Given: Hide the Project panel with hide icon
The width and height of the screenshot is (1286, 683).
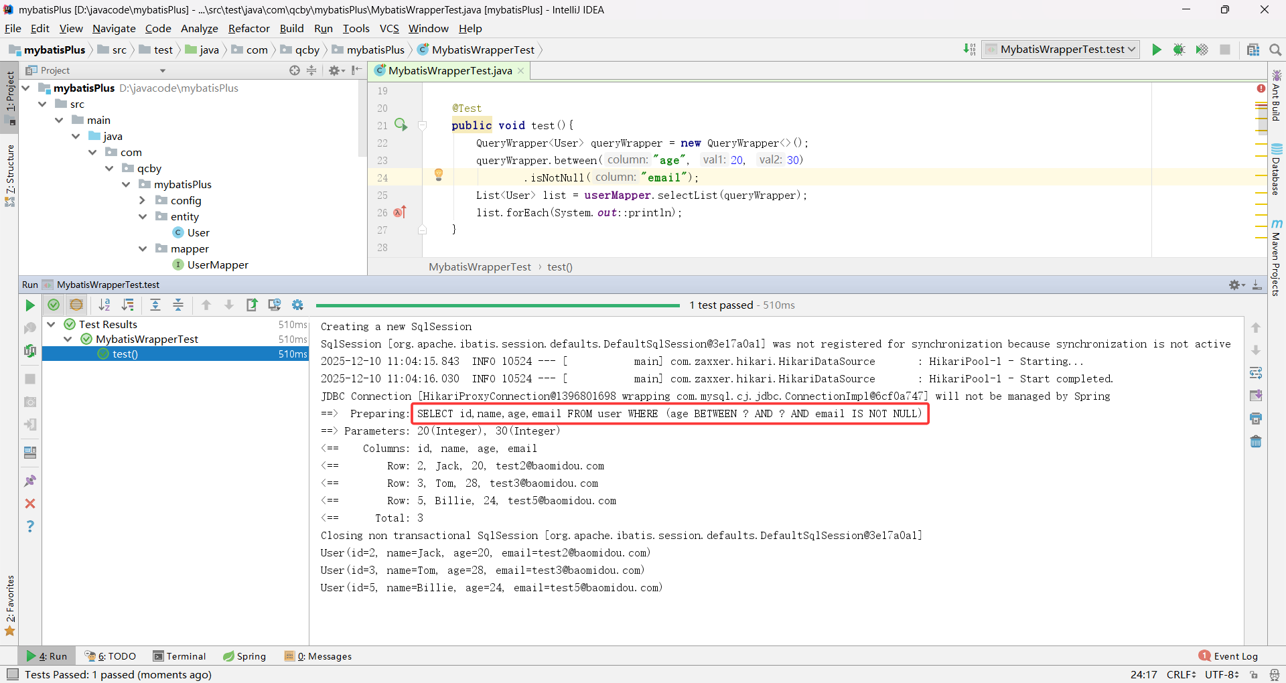Looking at the screenshot, I should (357, 70).
